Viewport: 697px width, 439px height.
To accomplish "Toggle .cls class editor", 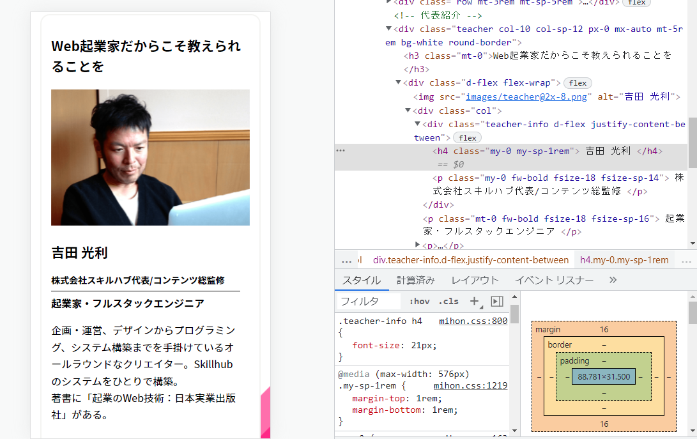I will click(448, 302).
